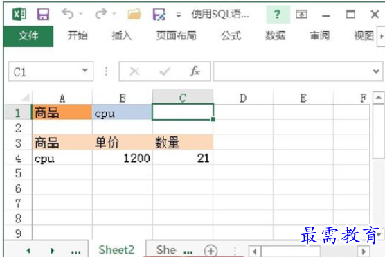Open Insert Function fx dialog

click(x=195, y=71)
